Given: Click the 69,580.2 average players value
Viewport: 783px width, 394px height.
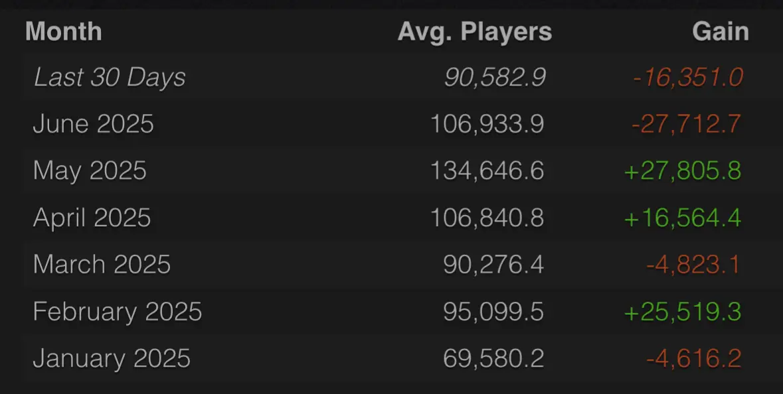Looking at the screenshot, I should (493, 359).
